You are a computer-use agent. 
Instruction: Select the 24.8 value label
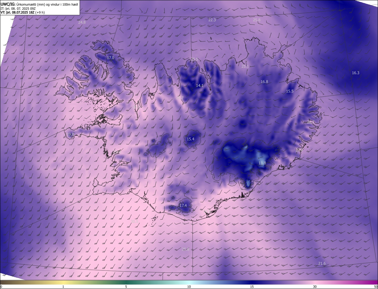pyautogui.click(x=82, y=22)
